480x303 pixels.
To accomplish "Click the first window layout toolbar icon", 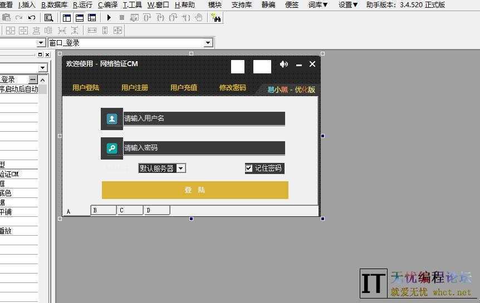I will [67, 18].
